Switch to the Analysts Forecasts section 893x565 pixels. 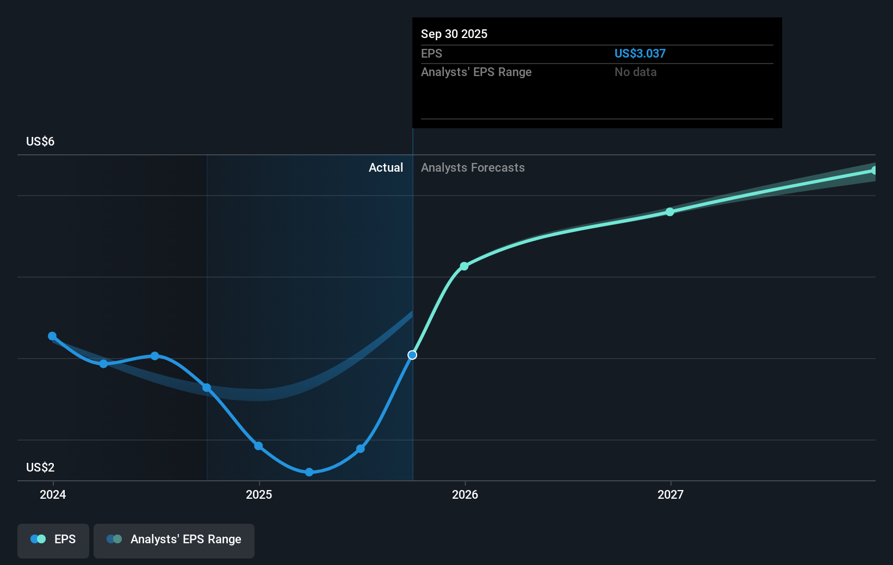[x=473, y=167]
